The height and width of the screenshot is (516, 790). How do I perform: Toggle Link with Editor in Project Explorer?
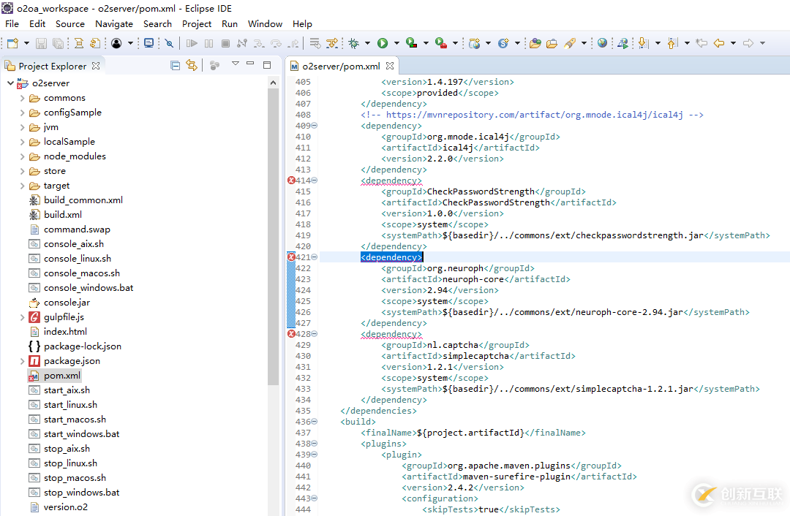(192, 66)
